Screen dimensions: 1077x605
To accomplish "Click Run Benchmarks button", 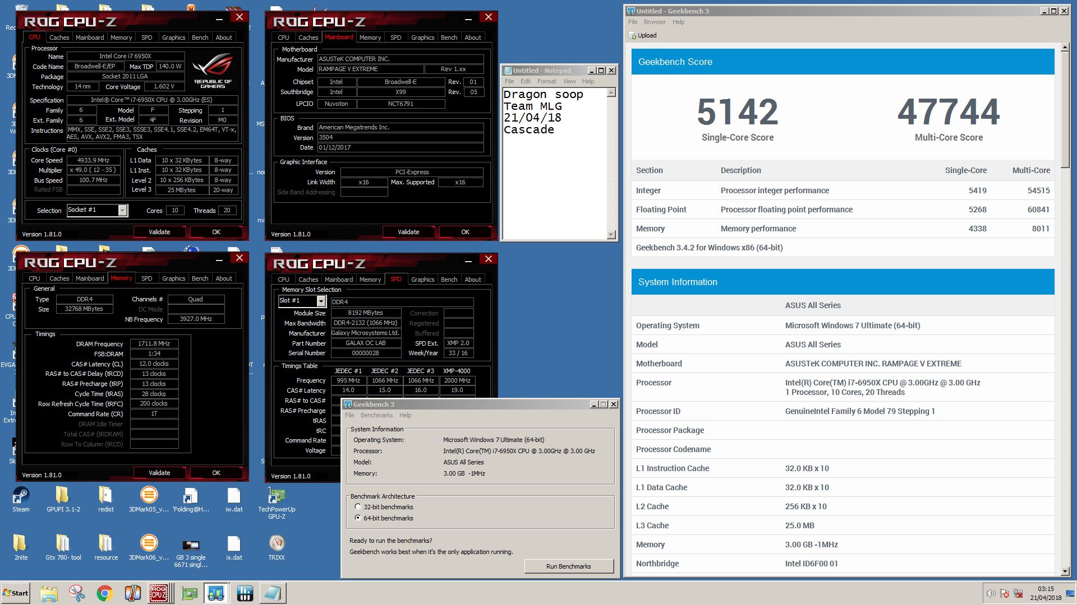I will [568, 566].
